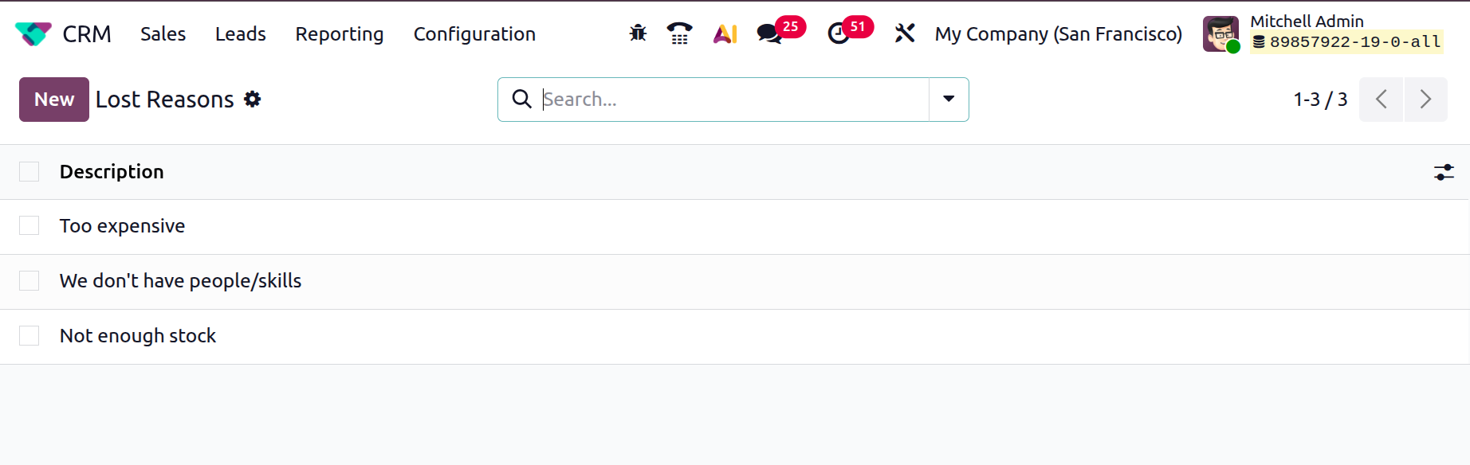The height and width of the screenshot is (465, 1470).
Task: Open the conversations messages icon
Action: pyautogui.click(x=769, y=33)
